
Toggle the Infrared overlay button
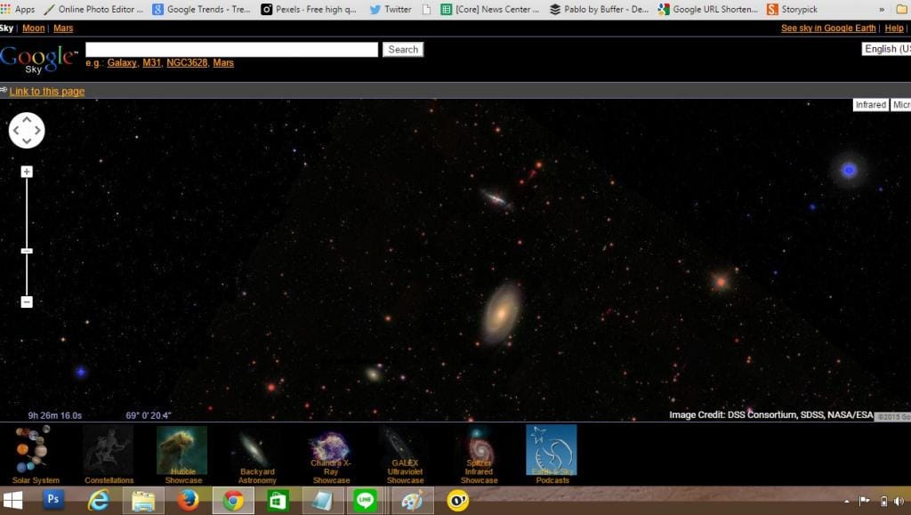click(870, 105)
